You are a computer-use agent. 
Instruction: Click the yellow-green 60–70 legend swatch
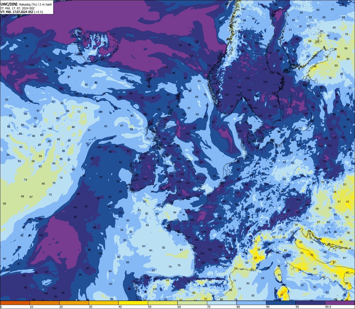click(x=192, y=303)
